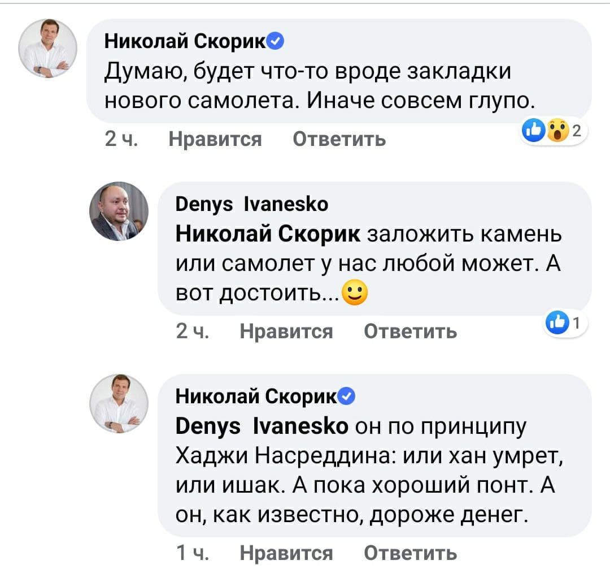Open Denys Ivanesko's profile picture
The width and height of the screenshot is (610, 573).
[119, 212]
